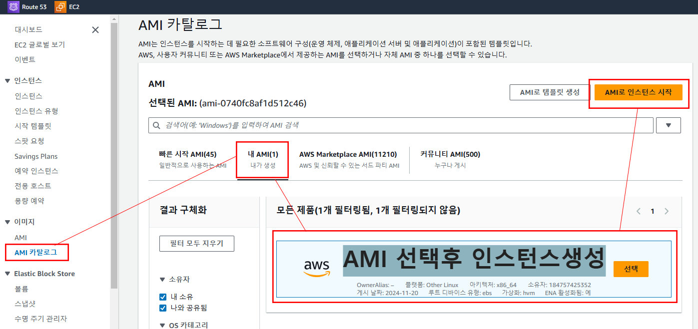Screen dimensions: 698x329
Task: Collapse the OS 카테고리 filter group
Action: click(x=162, y=326)
